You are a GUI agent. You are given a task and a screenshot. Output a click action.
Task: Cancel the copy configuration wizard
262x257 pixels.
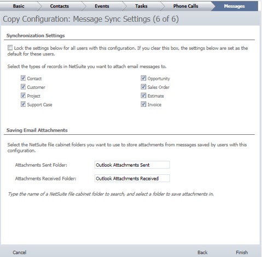tap(20, 253)
